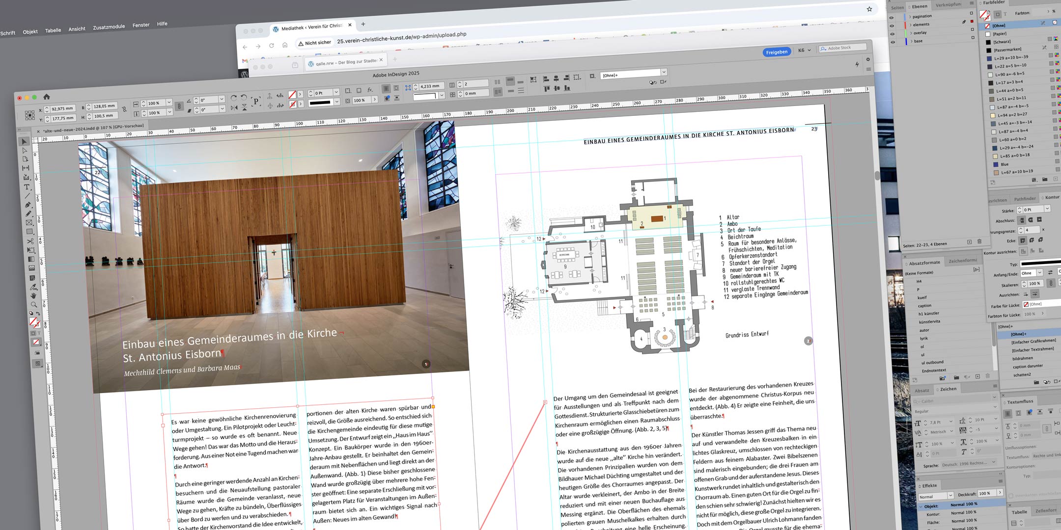Select the Type tool in the toolbox
Image resolution: width=1061 pixels, height=530 pixels.
pos(27,187)
